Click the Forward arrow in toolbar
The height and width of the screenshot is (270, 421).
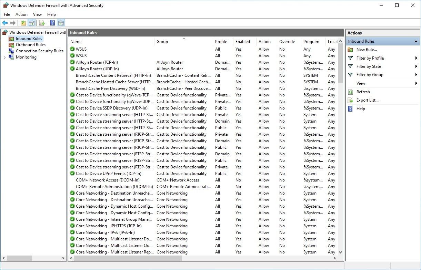[13, 23]
